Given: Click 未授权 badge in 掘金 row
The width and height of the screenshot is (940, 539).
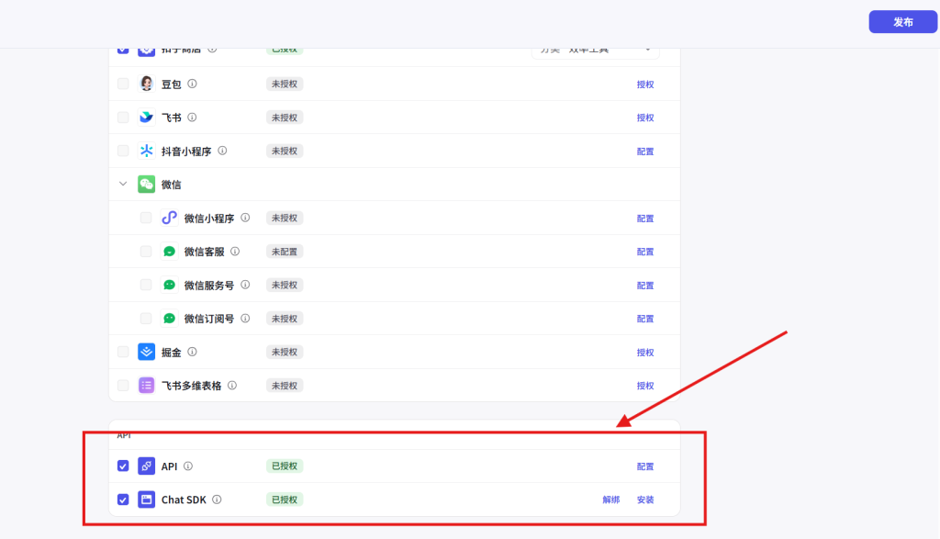Looking at the screenshot, I should pos(285,352).
